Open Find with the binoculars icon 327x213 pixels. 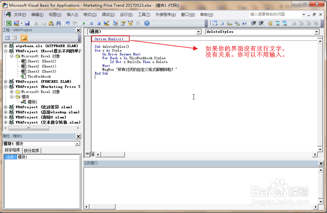tap(59, 23)
